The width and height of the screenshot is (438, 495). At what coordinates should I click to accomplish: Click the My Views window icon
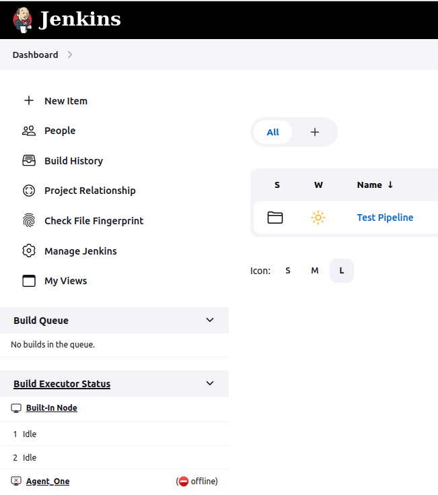click(x=29, y=281)
